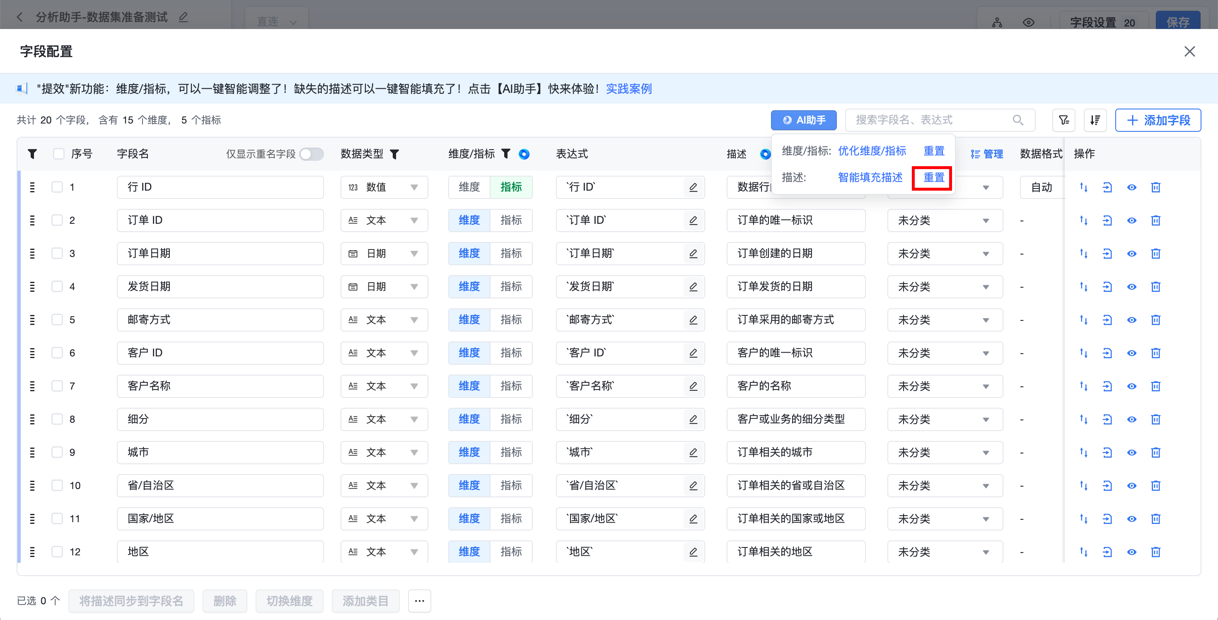The image size is (1218, 620).
Task: Click the 自动 data format box for 行 ID
Action: coord(1042,187)
